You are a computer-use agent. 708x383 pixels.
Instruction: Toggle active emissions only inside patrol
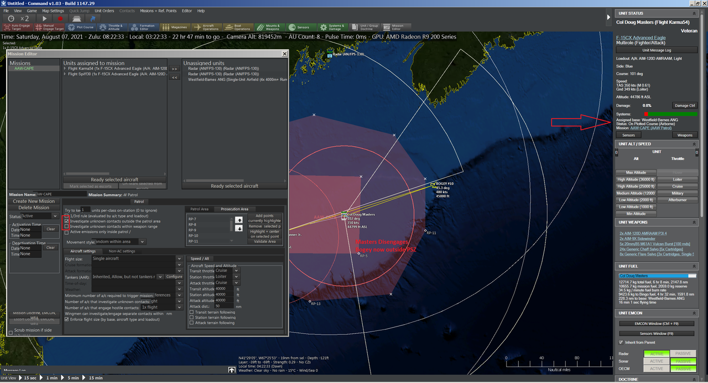pos(67,232)
